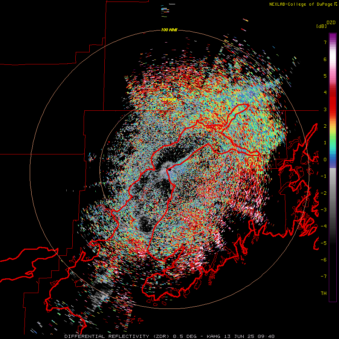This screenshot has height=339, width=339.
Task: Click the 09:40 timestamp
Action: [266, 336]
